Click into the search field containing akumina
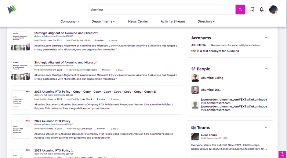This screenshot has width=287, height=158. click(x=162, y=9)
